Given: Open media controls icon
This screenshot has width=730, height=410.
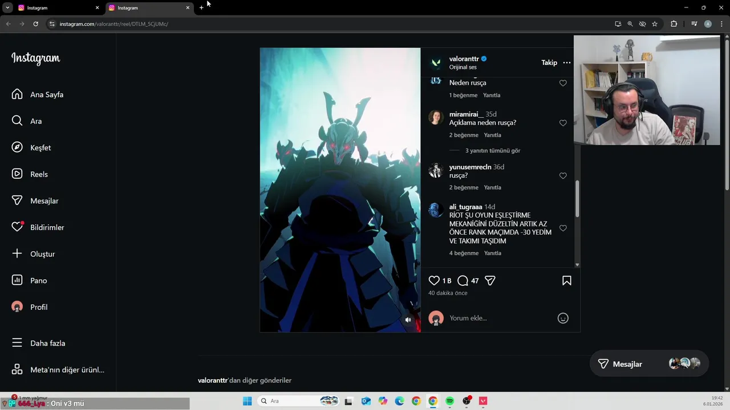Looking at the screenshot, I should pos(694,24).
